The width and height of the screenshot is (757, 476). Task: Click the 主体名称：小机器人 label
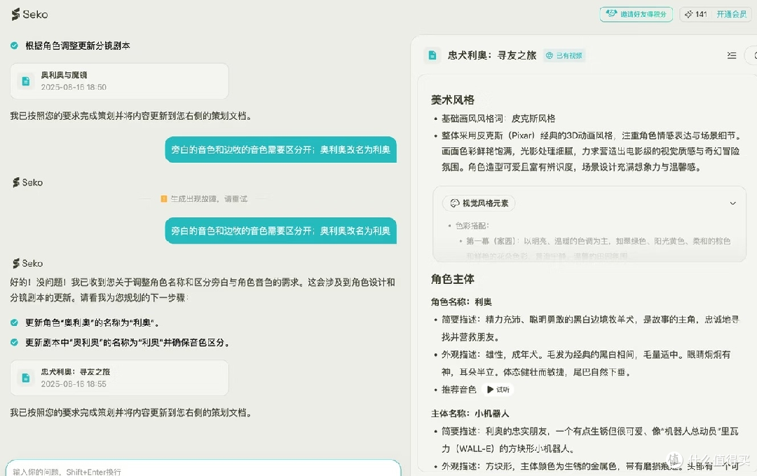coord(470,413)
